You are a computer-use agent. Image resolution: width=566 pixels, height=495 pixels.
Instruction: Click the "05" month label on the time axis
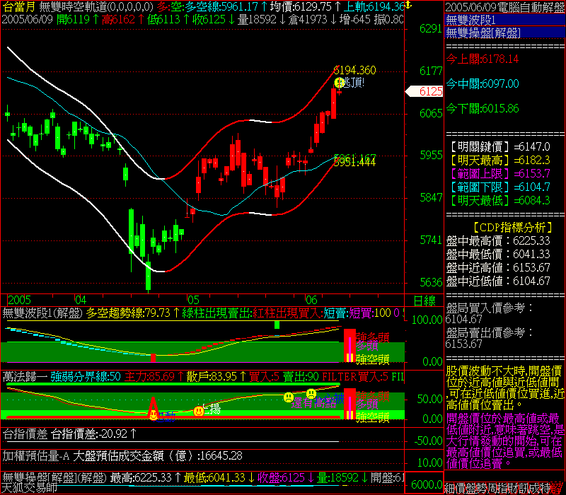pos(193,300)
